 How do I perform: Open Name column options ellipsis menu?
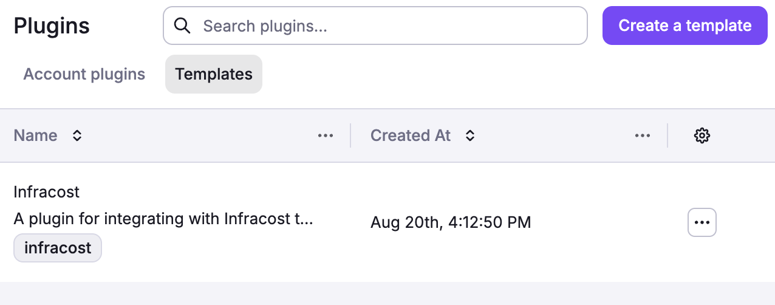coord(326,135)
